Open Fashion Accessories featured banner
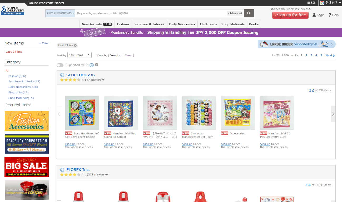The width and height of the screenshot is (342, 202). 27,121
